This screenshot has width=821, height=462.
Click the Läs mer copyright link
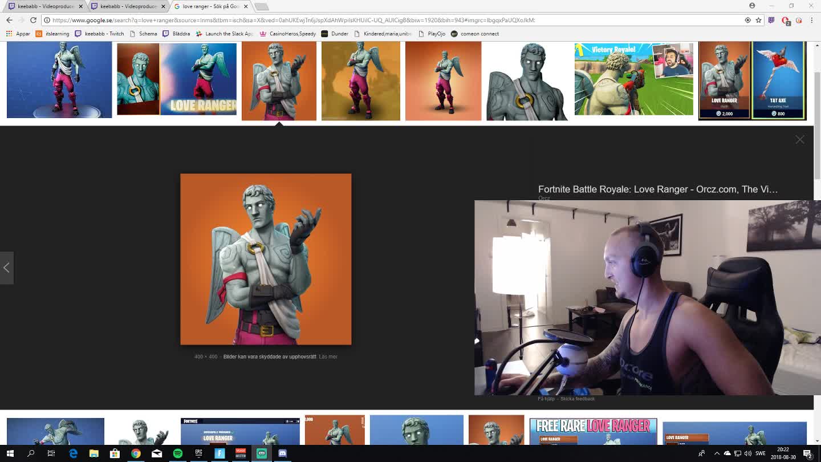pos(328,356)
